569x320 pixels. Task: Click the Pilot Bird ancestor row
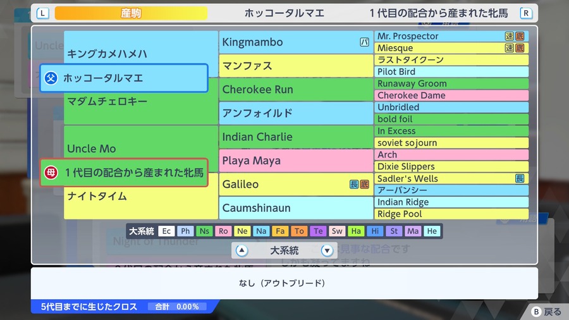(x=451, y=72)
